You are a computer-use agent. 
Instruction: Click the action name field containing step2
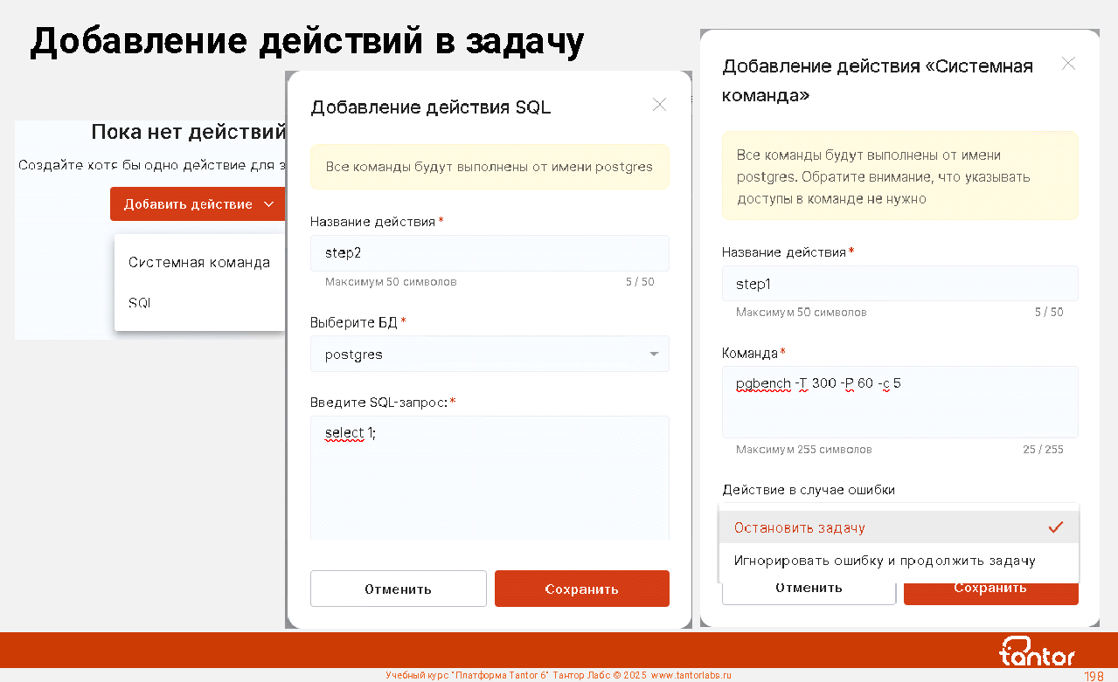pos(490,253)
